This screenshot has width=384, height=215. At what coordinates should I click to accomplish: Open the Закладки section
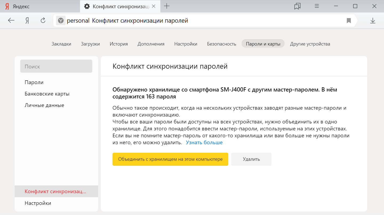click(x=61, y=44)
